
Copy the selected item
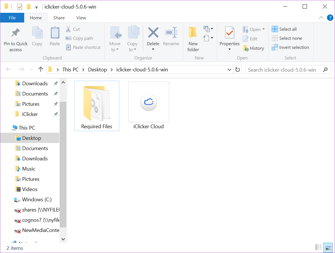click(37, 37)
